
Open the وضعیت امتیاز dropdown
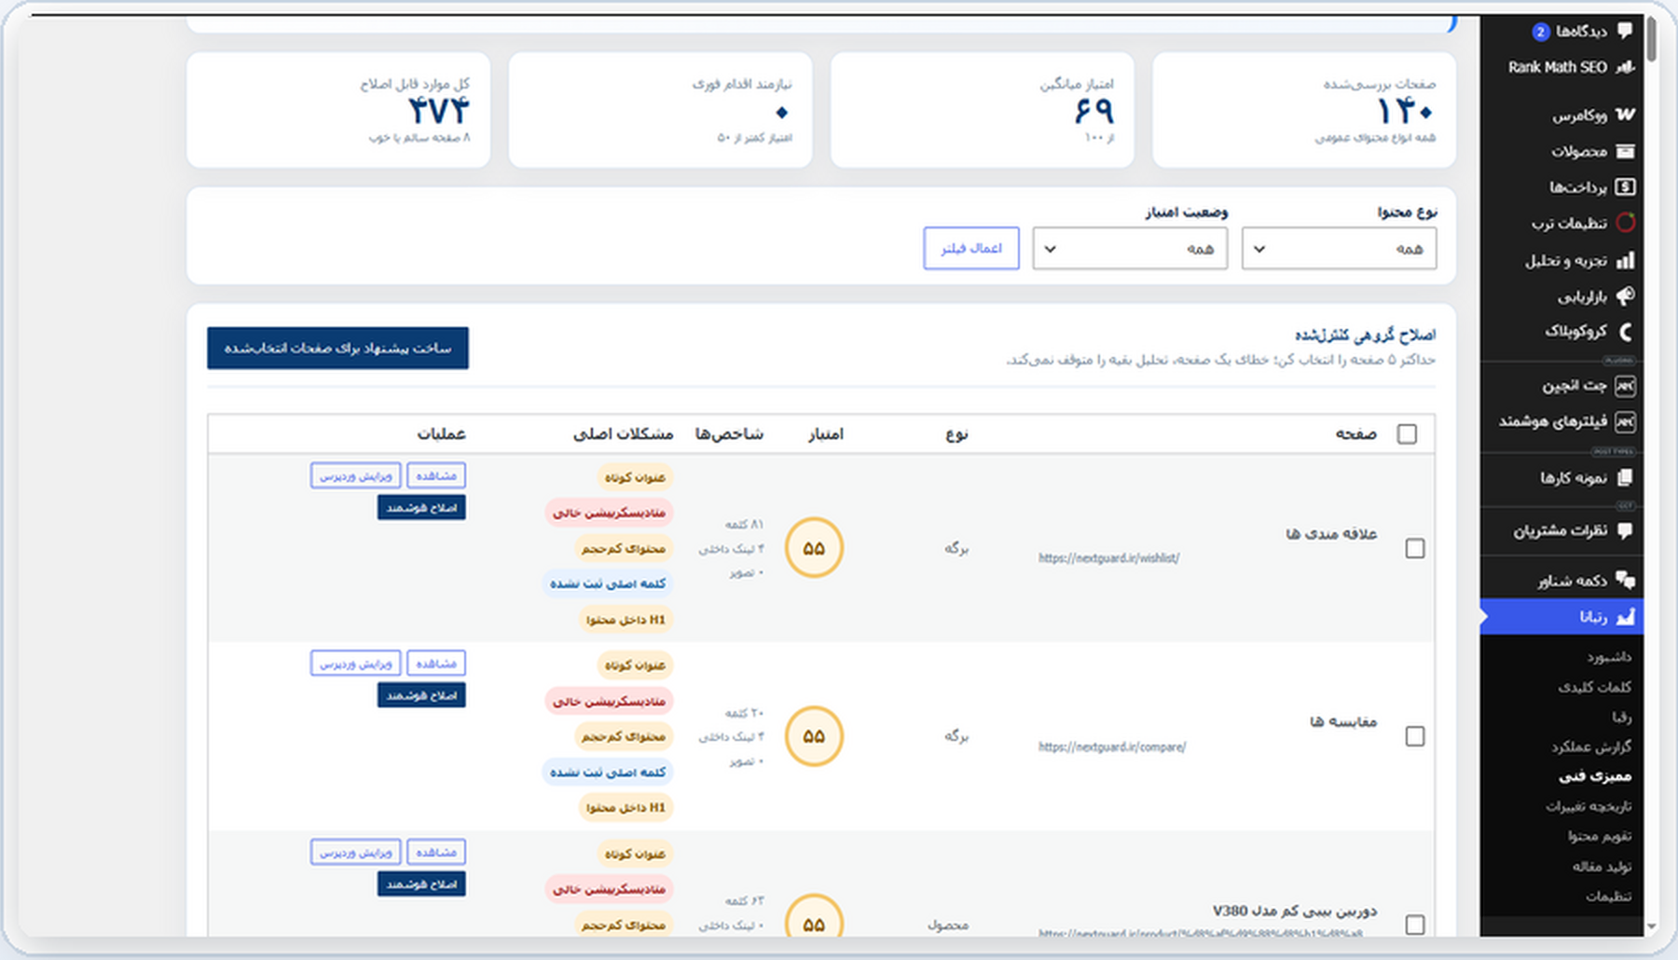[1130, 249]
